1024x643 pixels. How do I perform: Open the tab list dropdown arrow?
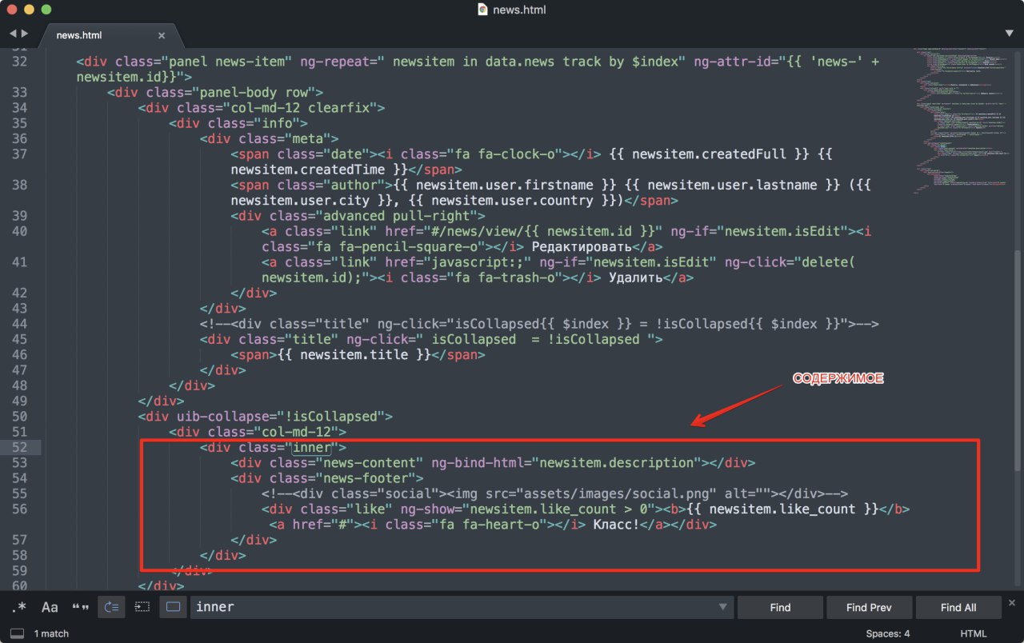click(x=1009, y=34)
